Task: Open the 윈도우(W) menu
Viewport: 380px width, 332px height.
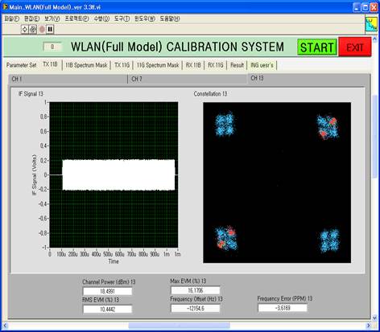Action: point(145,18)
